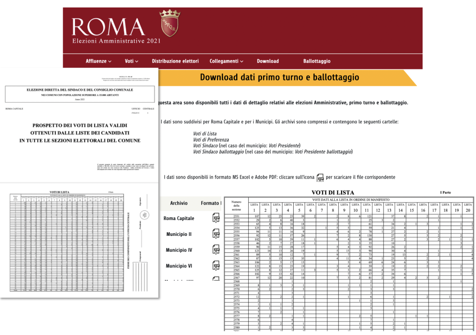Click the italic "Voti di Preferenza" folder name
The width and height of the screenshot is (476, 335).
tap(211, 140)
